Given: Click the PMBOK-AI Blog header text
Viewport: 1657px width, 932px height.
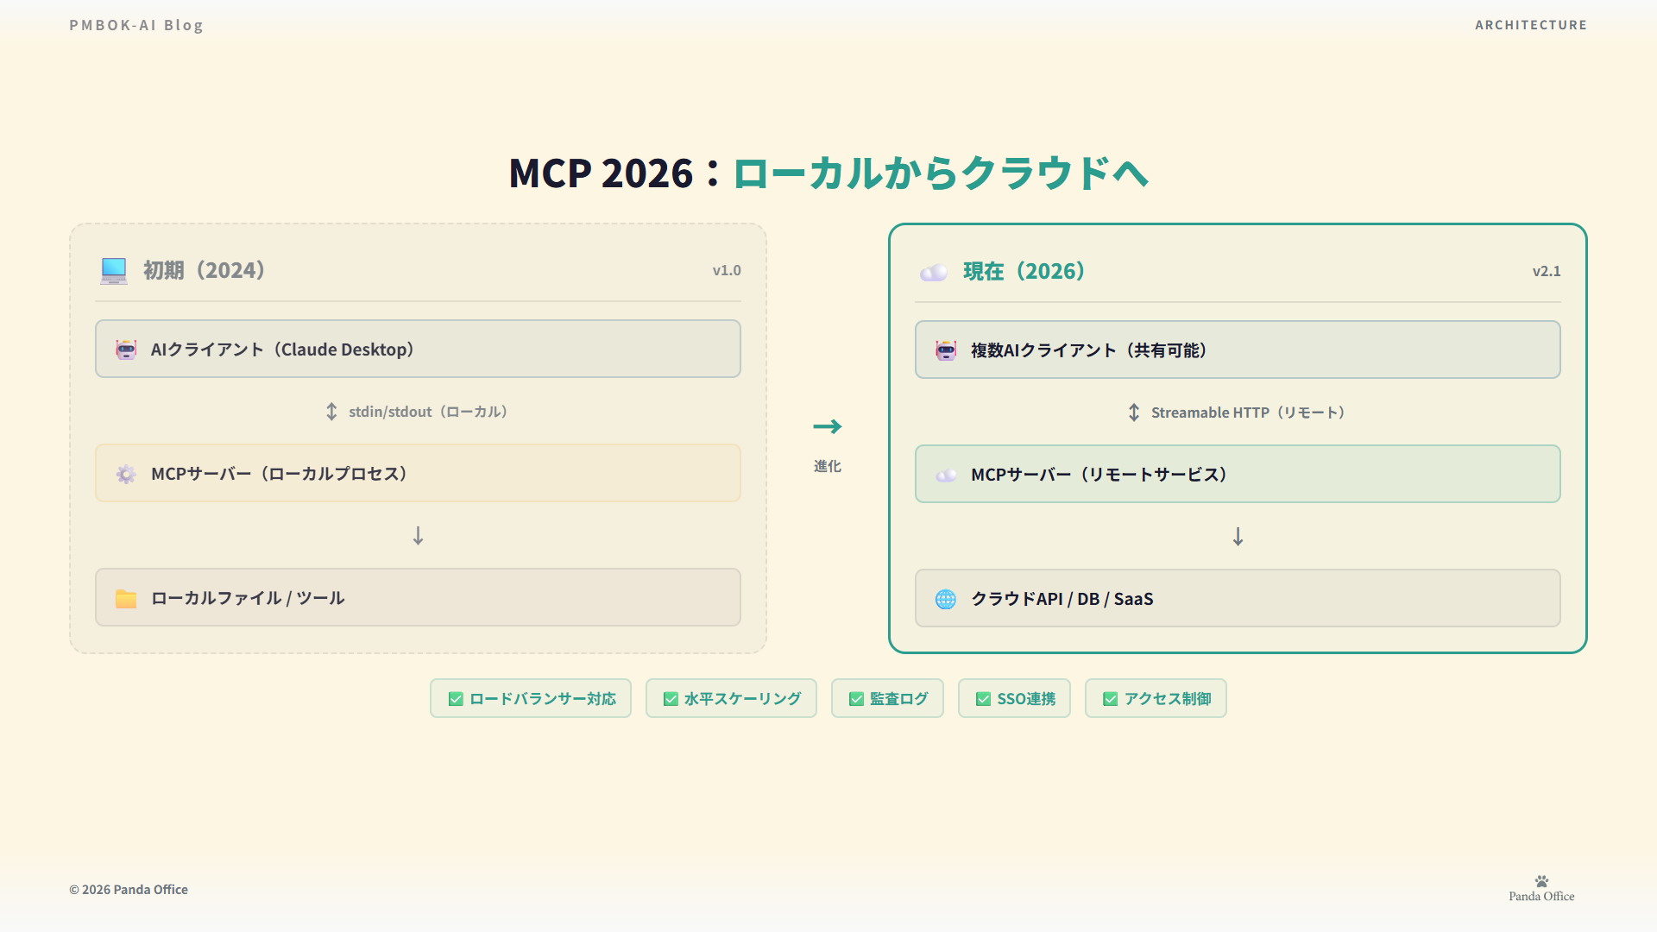Looking at the screenshot, I should (x=136, y=25).
